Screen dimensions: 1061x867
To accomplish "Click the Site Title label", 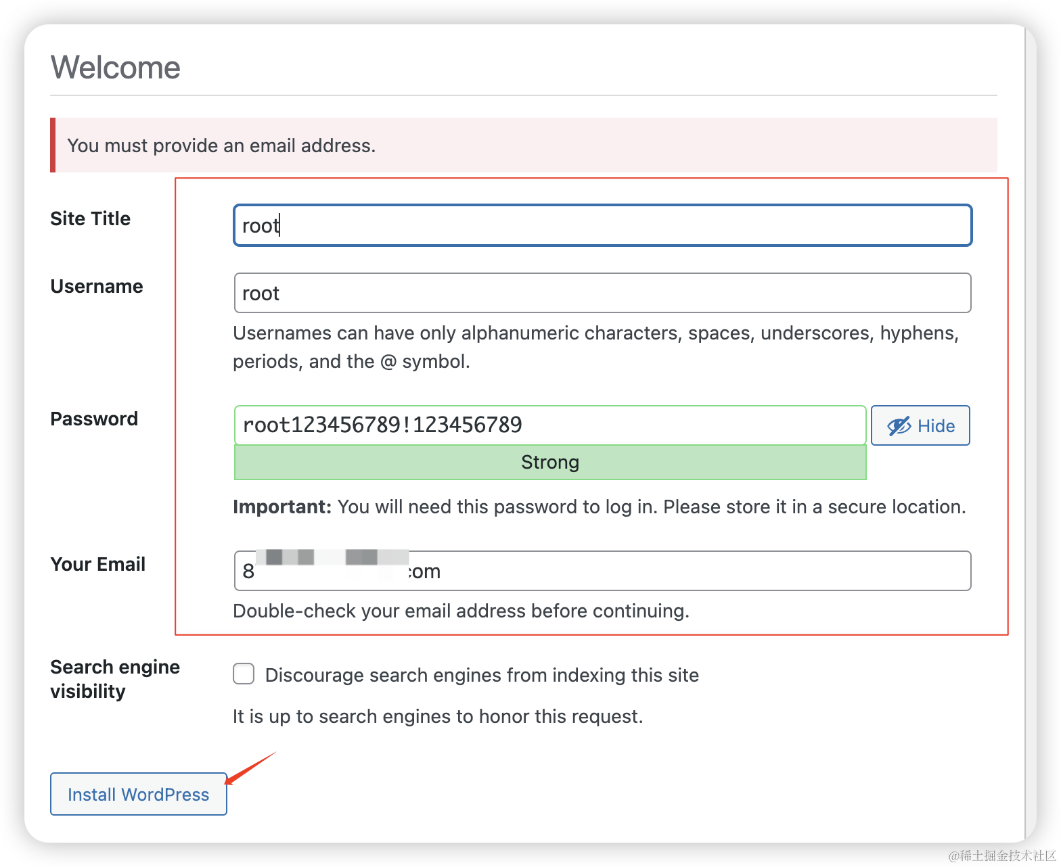I will pyautogui.click(x=91, y=218).
